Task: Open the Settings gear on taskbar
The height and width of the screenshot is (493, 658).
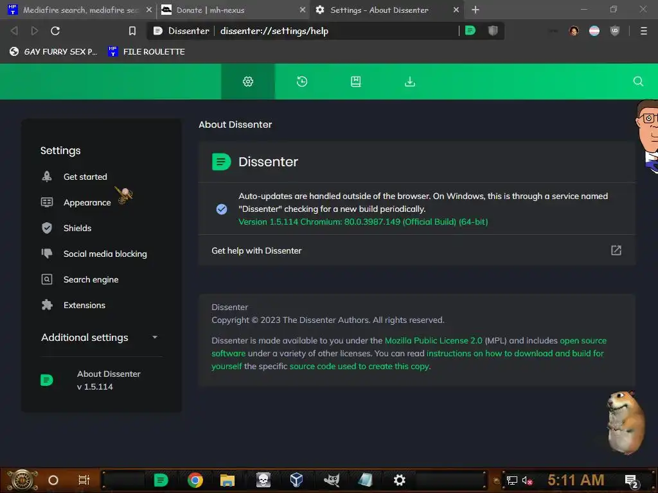Action: pos(399,480)
